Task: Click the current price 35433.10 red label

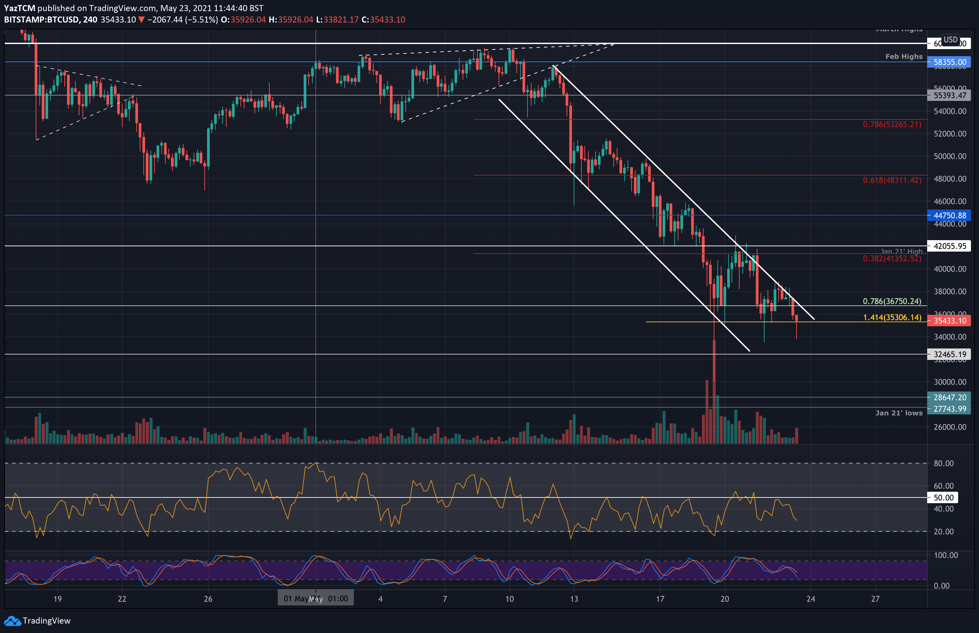Action: (949, 321)
